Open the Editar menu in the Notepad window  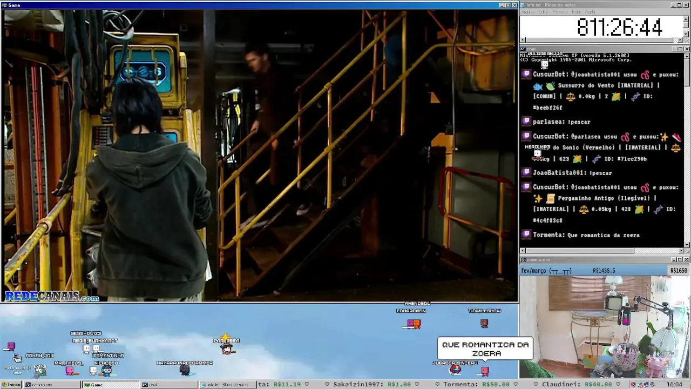pyautogui.click(x=543, y=12)
